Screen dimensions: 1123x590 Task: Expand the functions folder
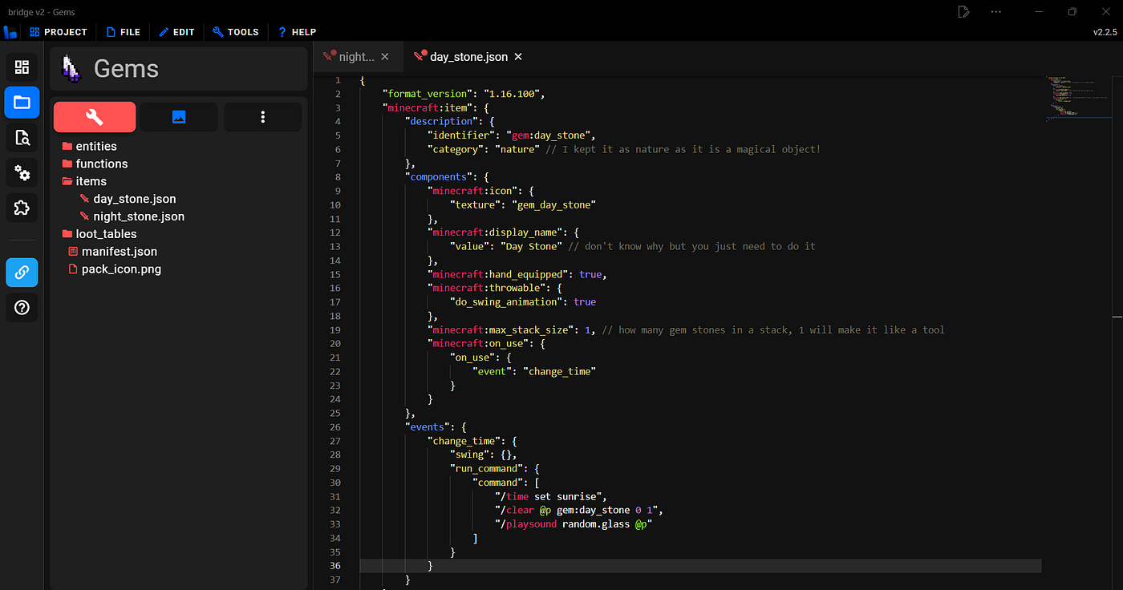click(x=101, y=164)
